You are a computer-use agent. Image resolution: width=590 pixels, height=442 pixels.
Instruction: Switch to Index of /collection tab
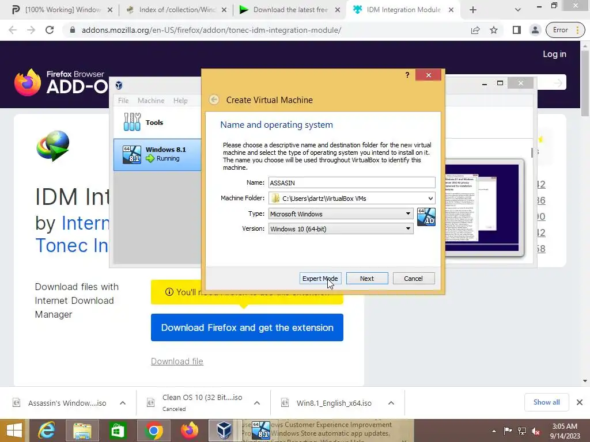coord(176,10)
